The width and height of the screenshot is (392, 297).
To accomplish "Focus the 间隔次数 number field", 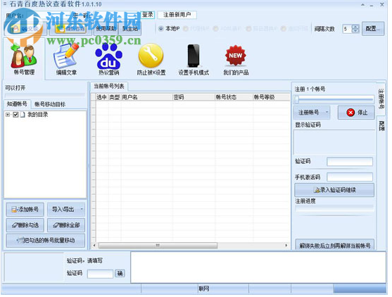I will (348, 29).
